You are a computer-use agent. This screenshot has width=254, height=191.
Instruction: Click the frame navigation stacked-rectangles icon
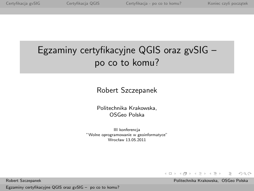click(185, 174)
